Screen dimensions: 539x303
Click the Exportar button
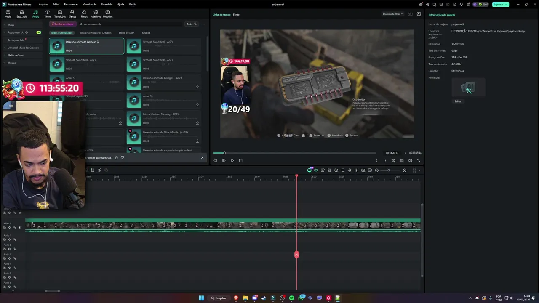click(500, 4)
